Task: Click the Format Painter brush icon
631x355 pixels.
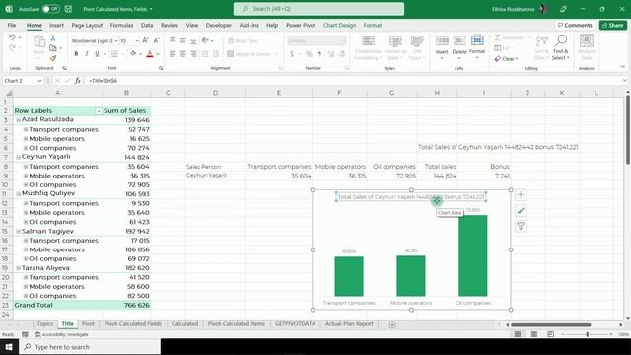Action: (x=53, y=58)
